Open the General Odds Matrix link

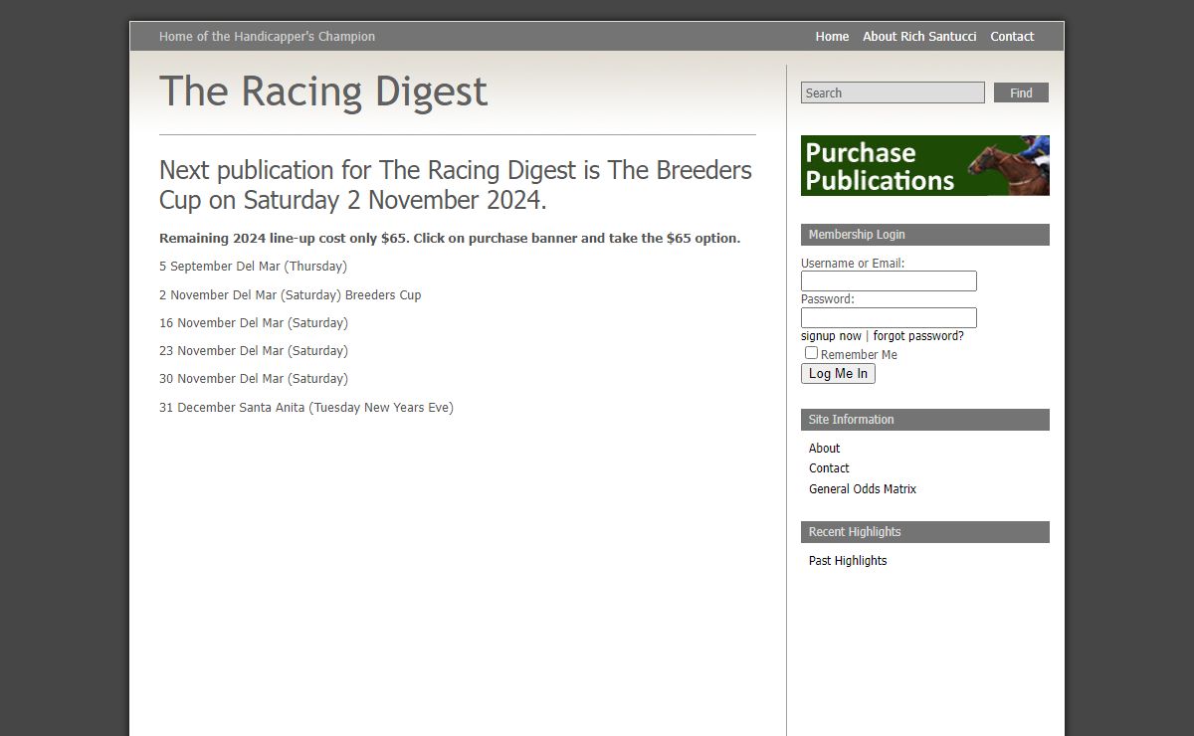coord(863,489)
